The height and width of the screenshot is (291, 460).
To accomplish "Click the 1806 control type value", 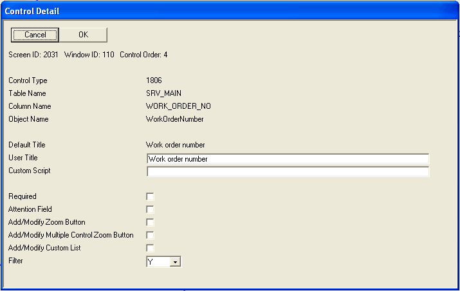I will [x=154, y=80].
